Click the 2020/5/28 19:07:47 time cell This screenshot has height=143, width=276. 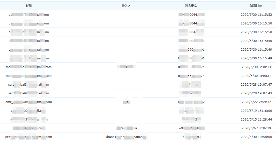256,85
